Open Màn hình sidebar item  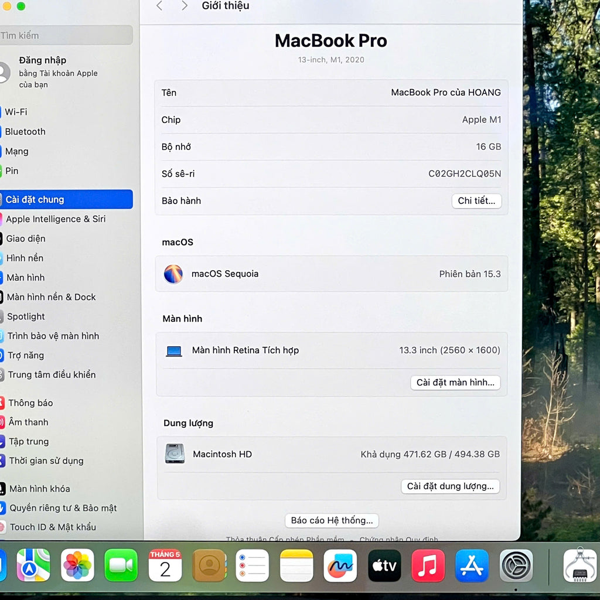click(x=66, y=277)
